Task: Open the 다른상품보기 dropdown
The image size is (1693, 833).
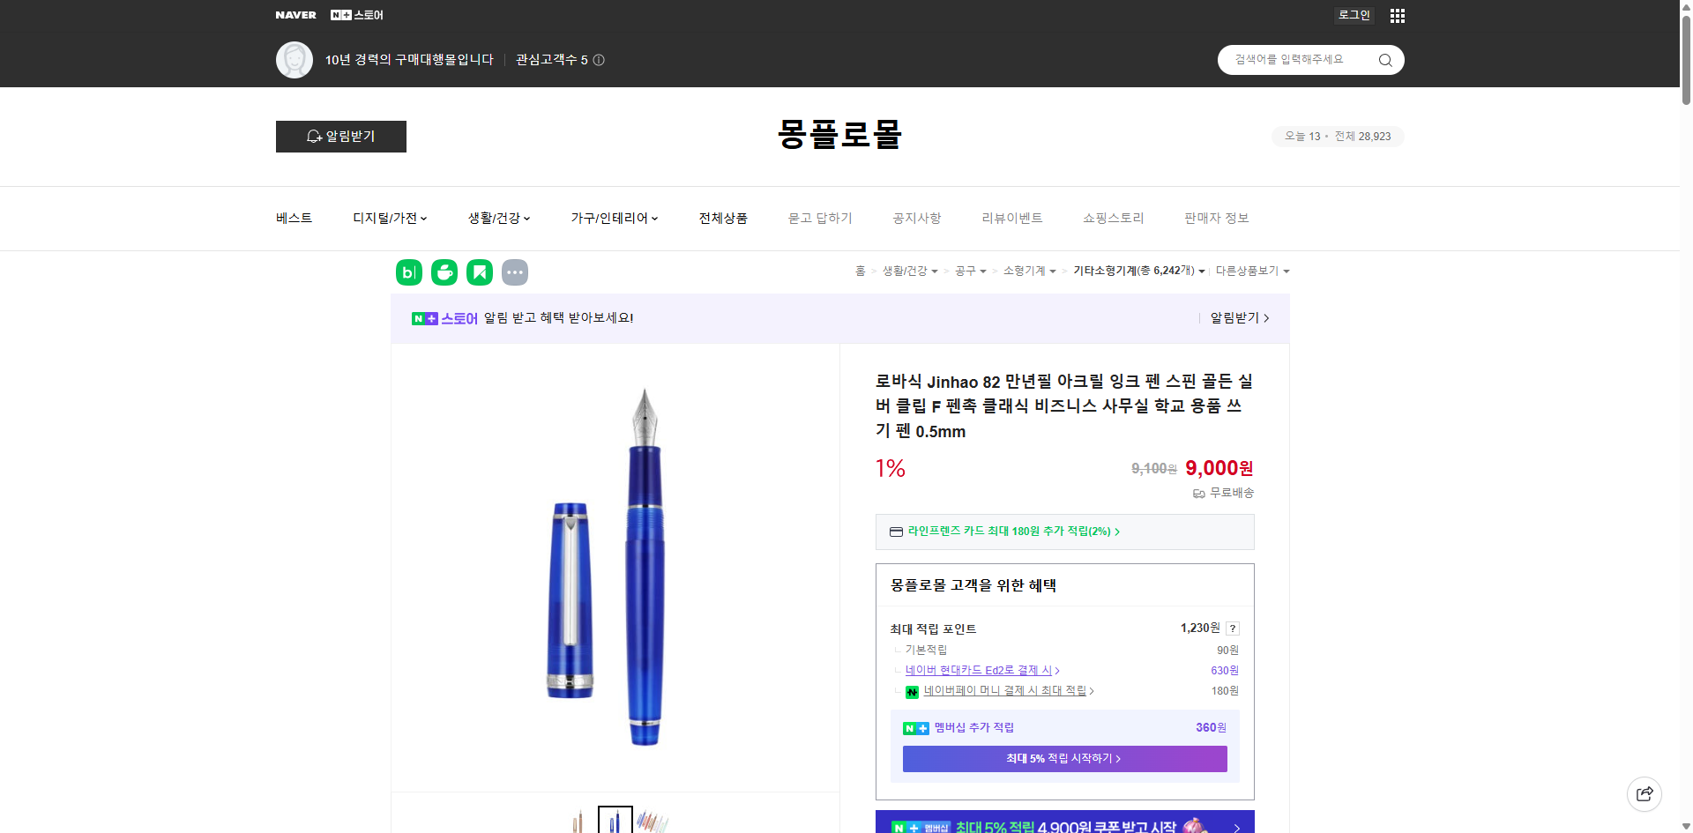Action: 1252,271
